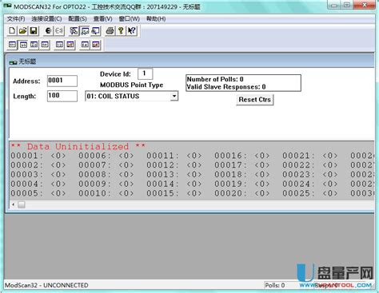
Task: Open the 文件(F) menu
Action: [16, 19]
